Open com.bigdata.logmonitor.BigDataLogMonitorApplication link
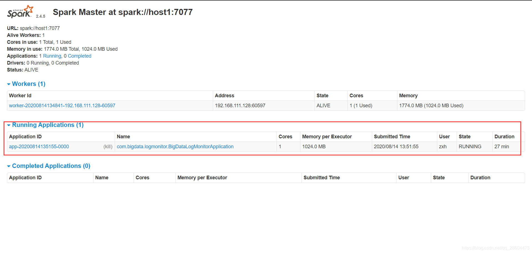 pyautogui.click(x=175, y=147)
